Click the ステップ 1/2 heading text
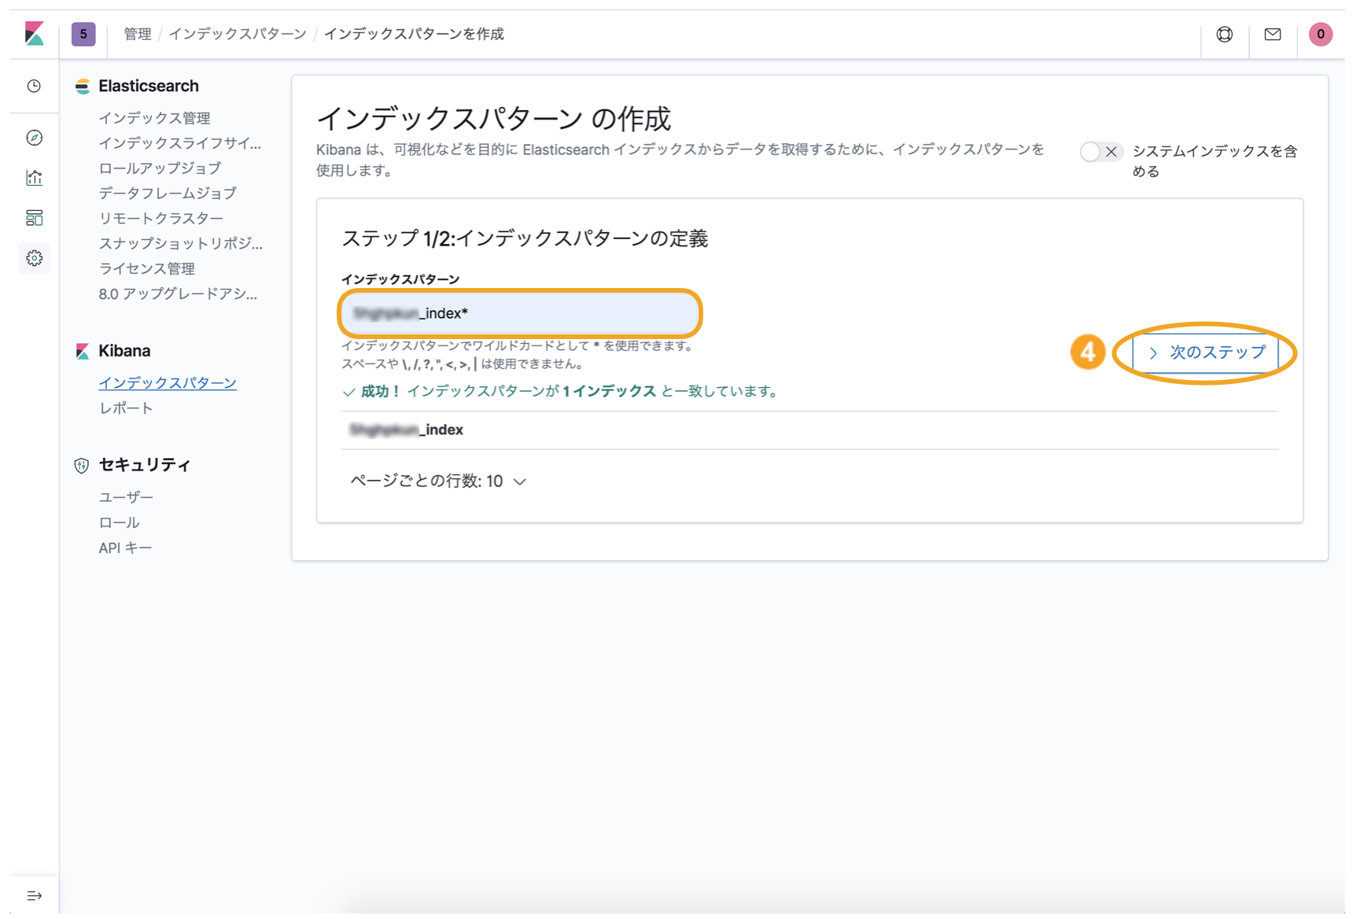 pos(525,238)
